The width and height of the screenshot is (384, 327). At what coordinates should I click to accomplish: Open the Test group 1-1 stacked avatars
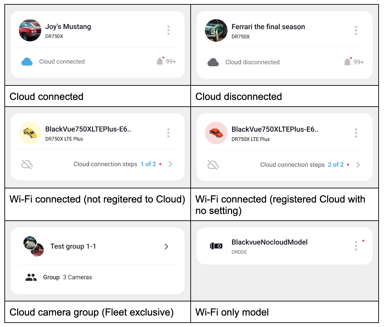[x=34, y=246]
